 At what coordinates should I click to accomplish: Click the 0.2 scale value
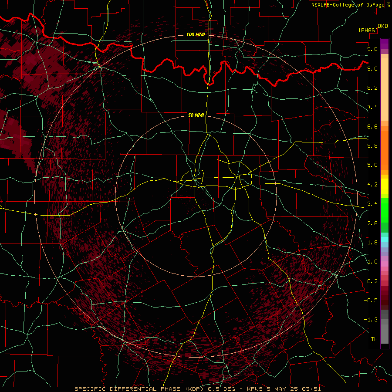tap(372, 281)
